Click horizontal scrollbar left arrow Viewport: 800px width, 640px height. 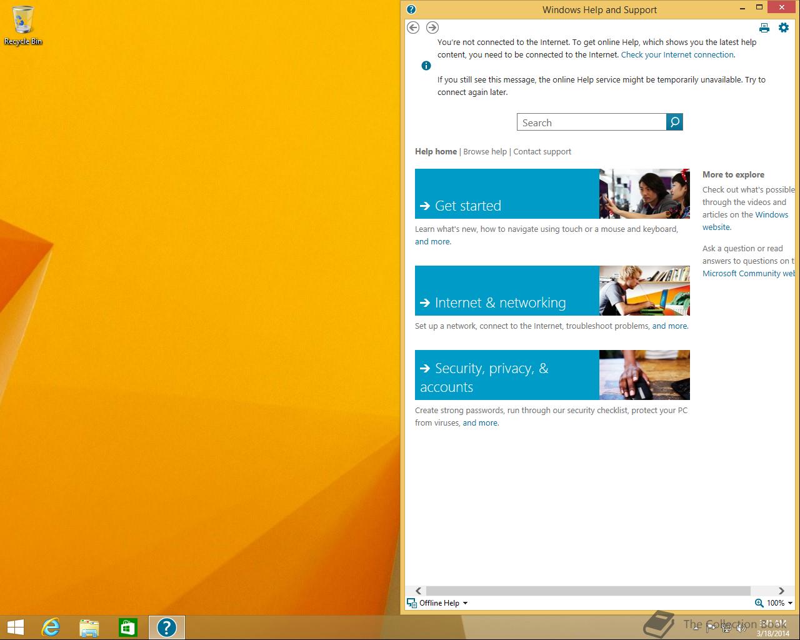[418, 591]
